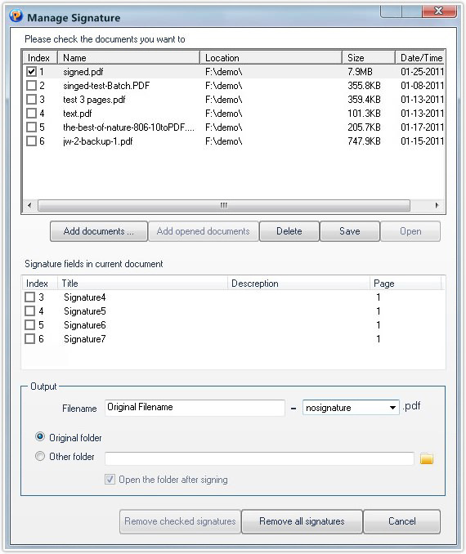The height and width of the screenshot is (554, 466).
Task: Choose the Original folder radio option
Action: coord(40,437)
